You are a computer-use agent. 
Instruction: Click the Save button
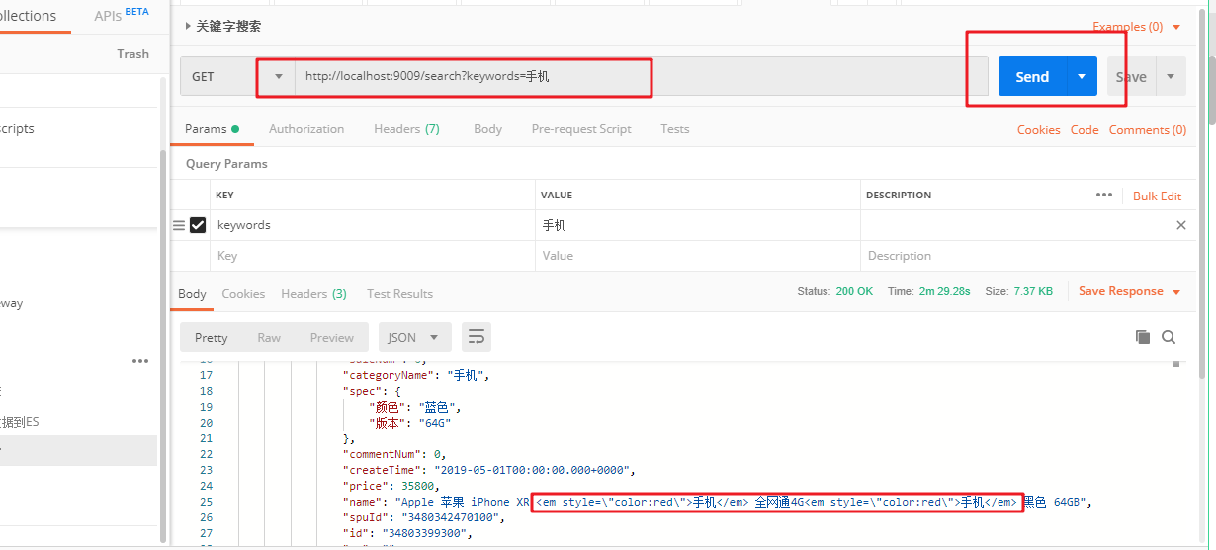1131,77
